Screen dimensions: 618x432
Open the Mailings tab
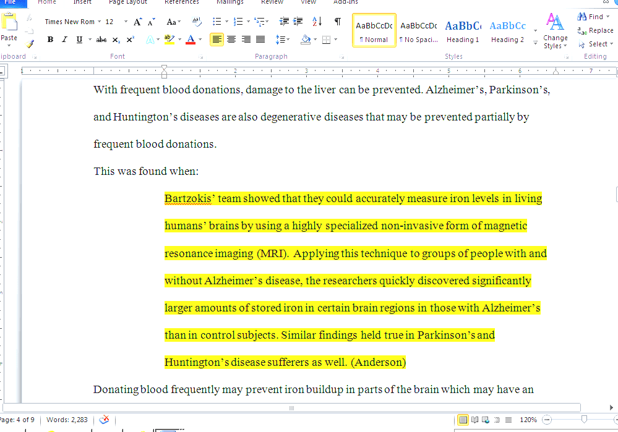pyautogui.click(x=230, y=2)
